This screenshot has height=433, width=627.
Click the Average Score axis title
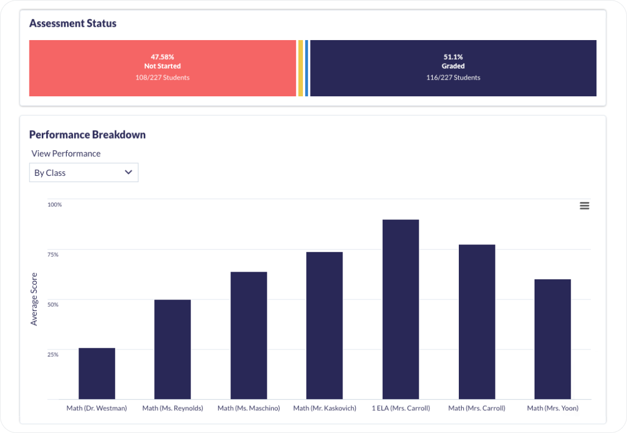pyautogui.click(x=34, y=299)
